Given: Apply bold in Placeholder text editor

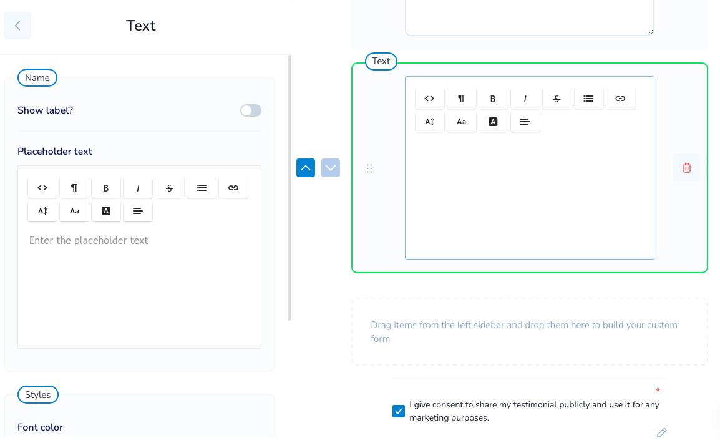Looking at the screenshot, I should [x=106, y=188].
